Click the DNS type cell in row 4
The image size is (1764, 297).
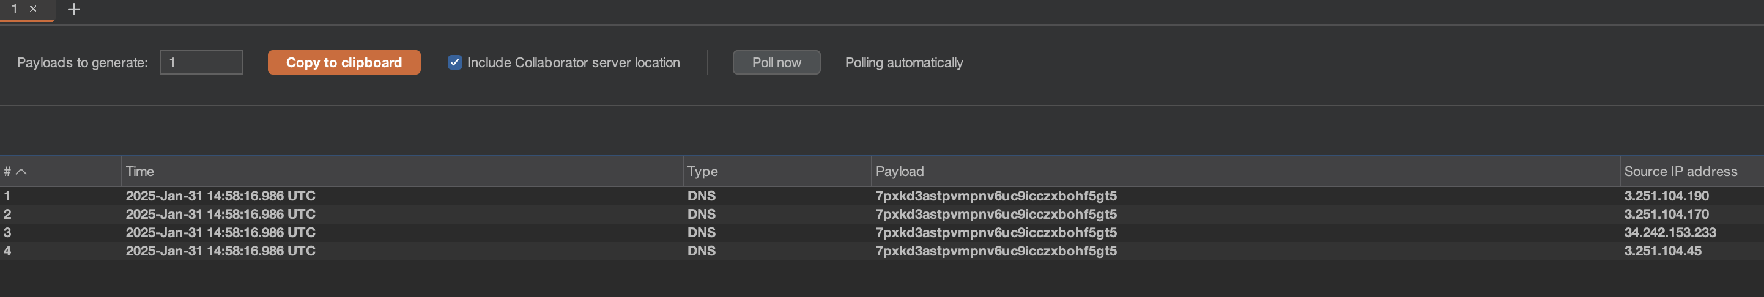click(701, 251)
